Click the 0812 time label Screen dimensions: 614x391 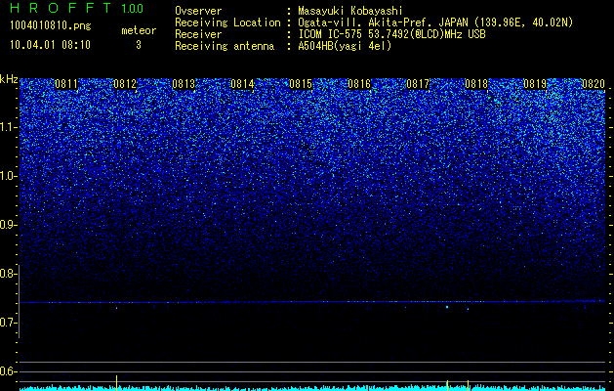[125, 84]
